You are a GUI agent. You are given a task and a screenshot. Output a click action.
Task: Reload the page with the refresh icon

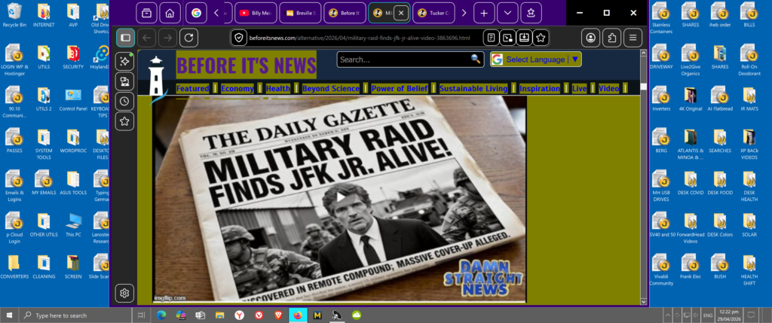point(188,38)
